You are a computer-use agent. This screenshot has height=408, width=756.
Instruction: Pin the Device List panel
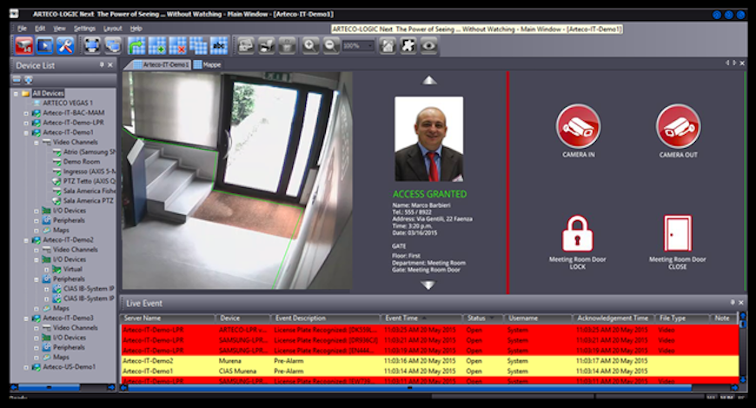102,64
